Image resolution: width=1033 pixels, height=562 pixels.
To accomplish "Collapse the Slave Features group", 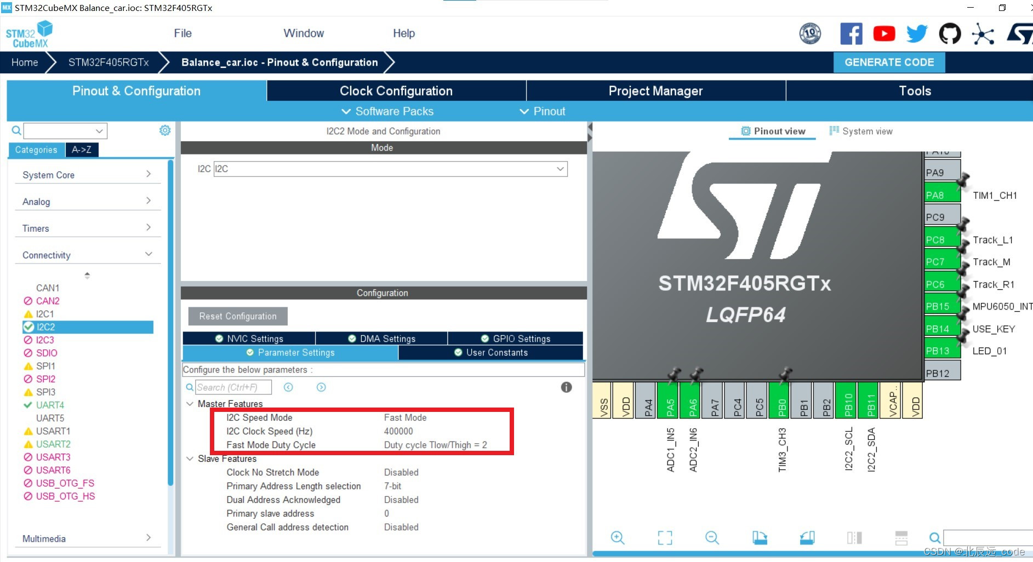I will click(x=190, y=458).
